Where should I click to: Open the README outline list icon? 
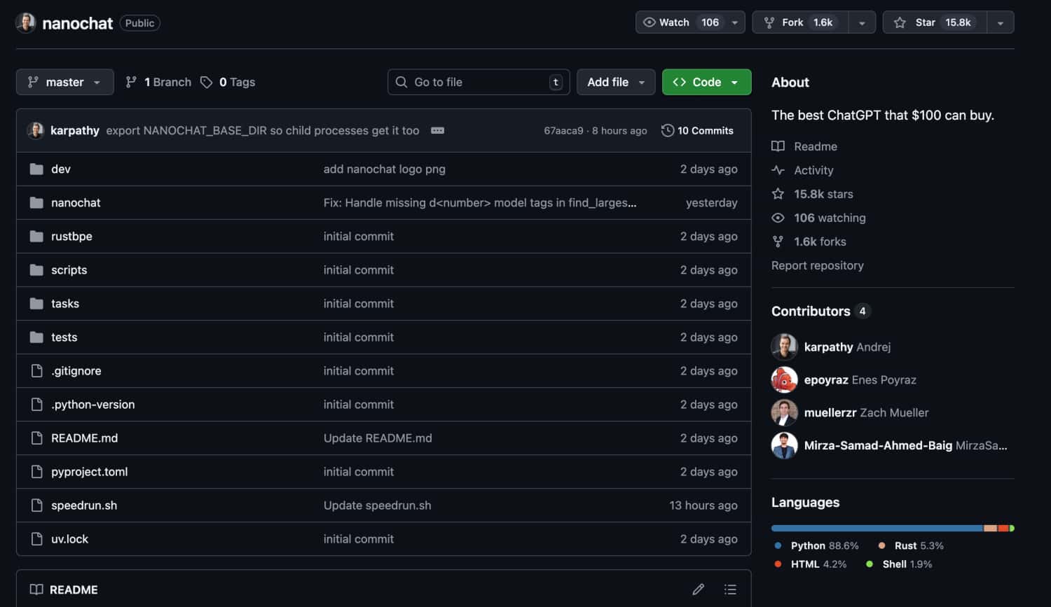pyautogui.click(x=730, y=589)
